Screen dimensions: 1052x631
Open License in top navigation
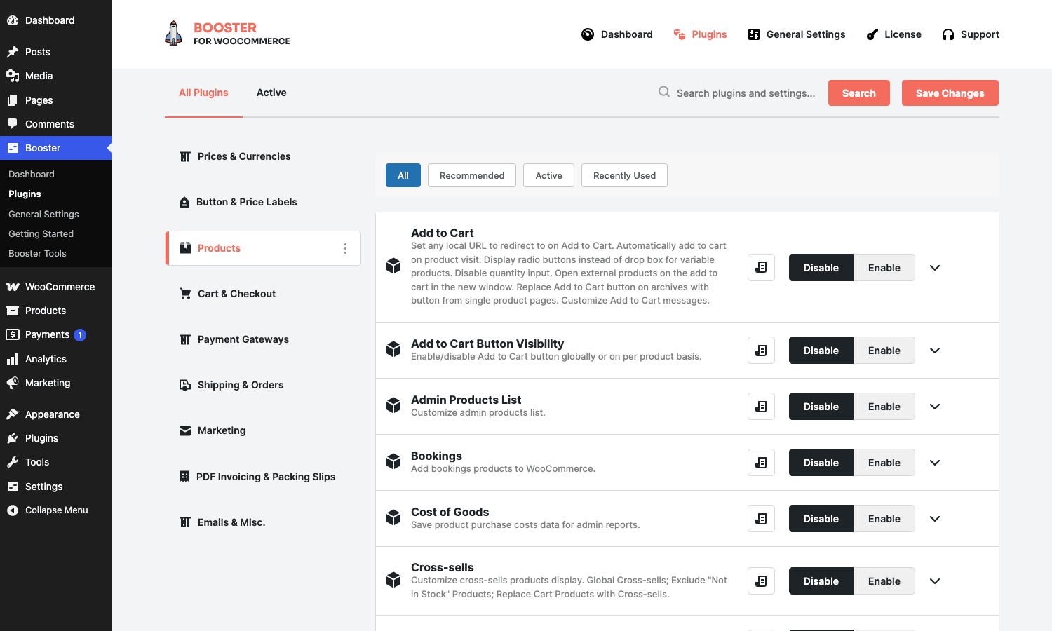click(894, 34)
